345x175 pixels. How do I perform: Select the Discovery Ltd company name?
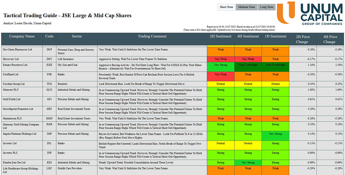(10, 59)
